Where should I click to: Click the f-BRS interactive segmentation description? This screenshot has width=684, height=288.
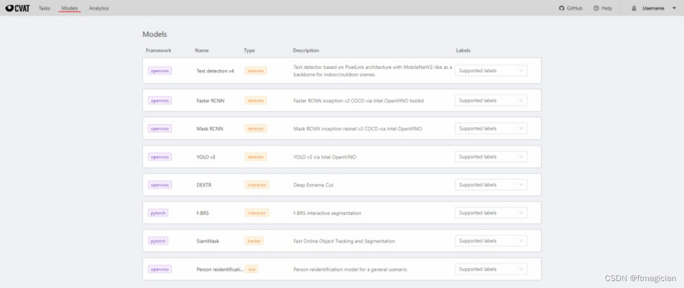[328, 213]
